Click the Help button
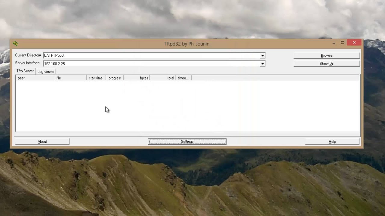Image resolution: width=385 pixels, height=216 pixels. tap(332, 142)
